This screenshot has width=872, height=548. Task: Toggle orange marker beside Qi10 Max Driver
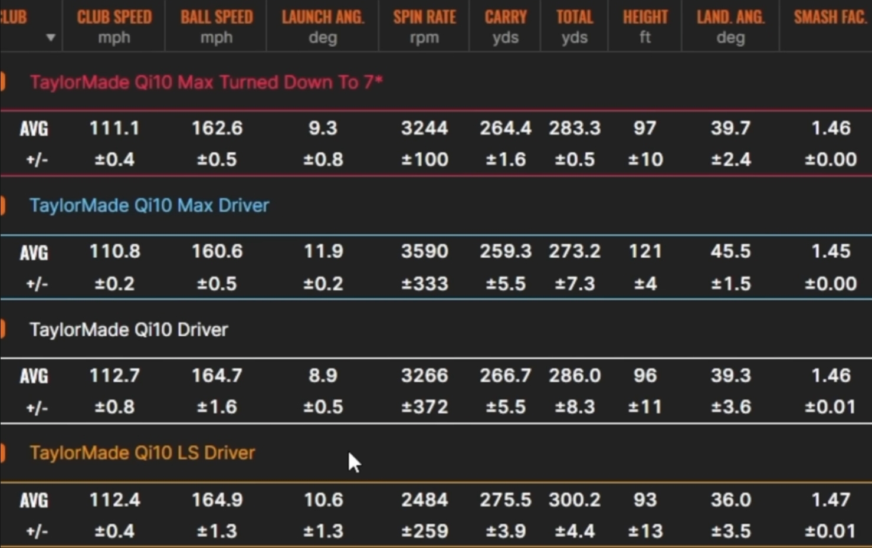(3, 205)
